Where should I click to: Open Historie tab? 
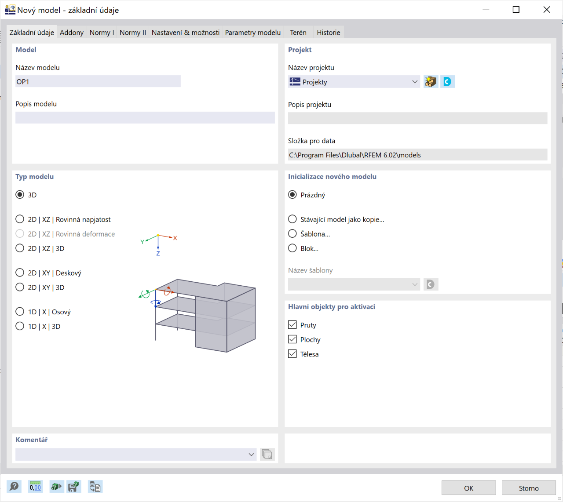tap(329, 33)
